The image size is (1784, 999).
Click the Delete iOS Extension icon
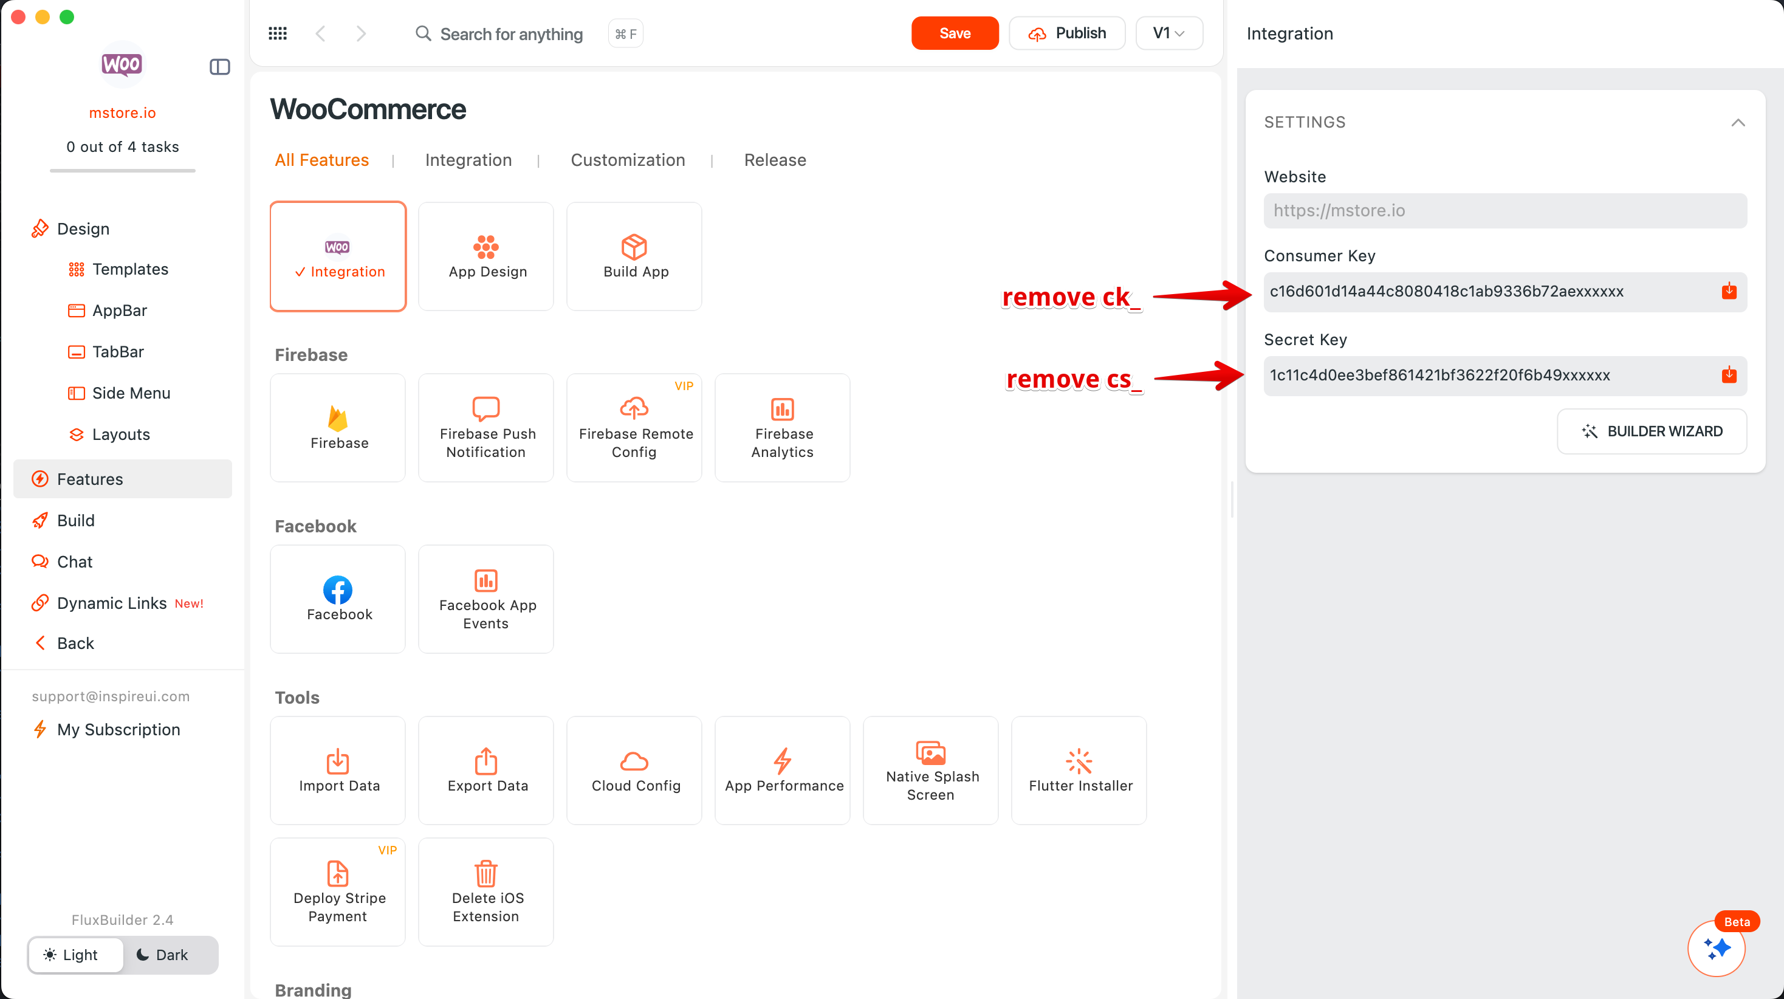pos(485,873)
